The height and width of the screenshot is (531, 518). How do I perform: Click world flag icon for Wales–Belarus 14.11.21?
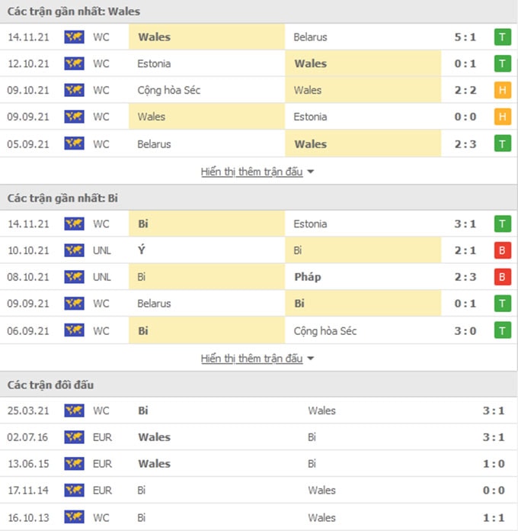pos(74,37)
